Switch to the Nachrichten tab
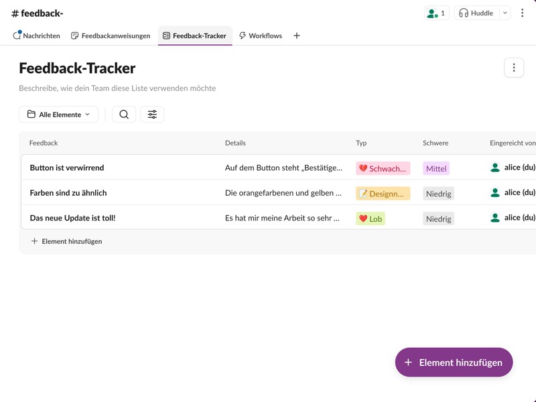Image resolution: width=536 pixels, height=402 pixels. pyautogui.click(x=36, y=36)
